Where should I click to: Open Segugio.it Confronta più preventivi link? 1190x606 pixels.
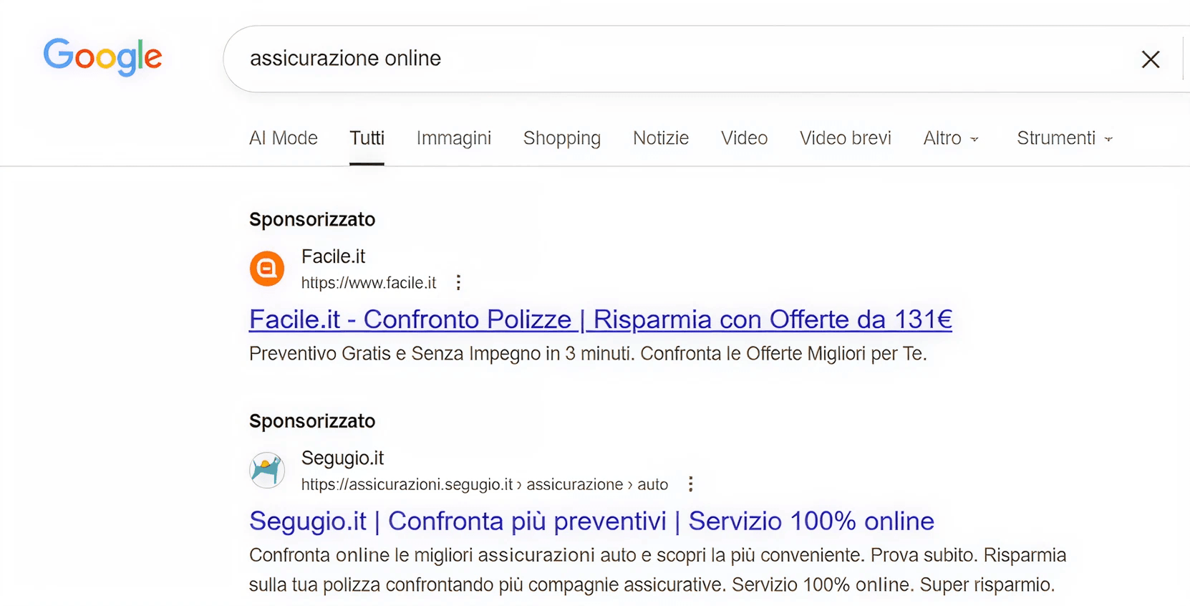(x=591, y=521)
